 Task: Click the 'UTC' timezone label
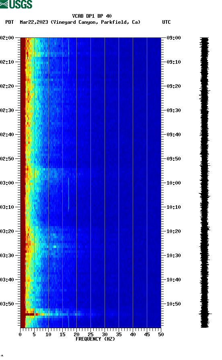(x=166, y=22)
